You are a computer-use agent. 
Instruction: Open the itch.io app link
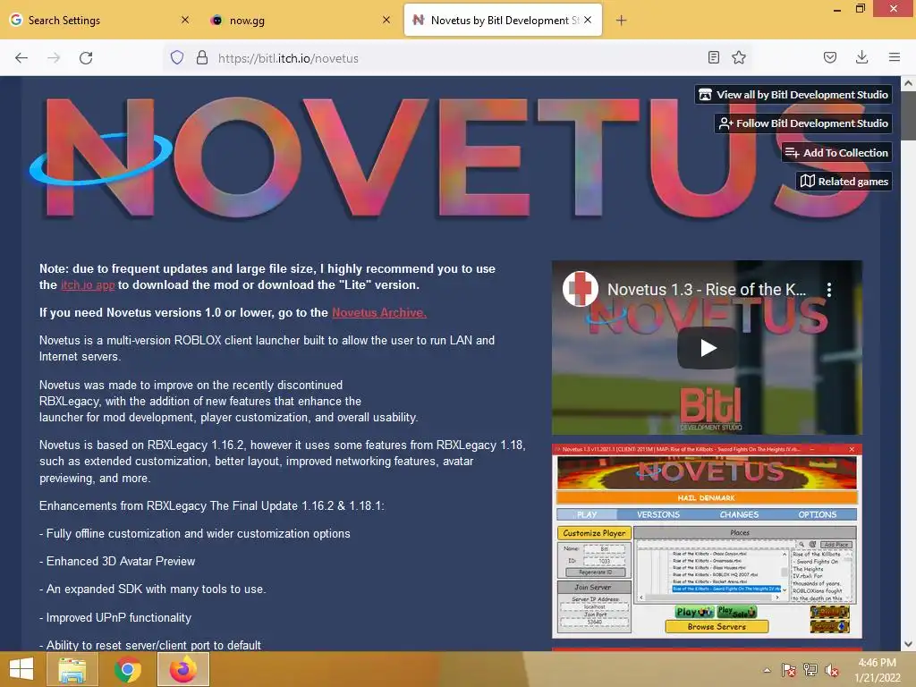click(88, 285)
